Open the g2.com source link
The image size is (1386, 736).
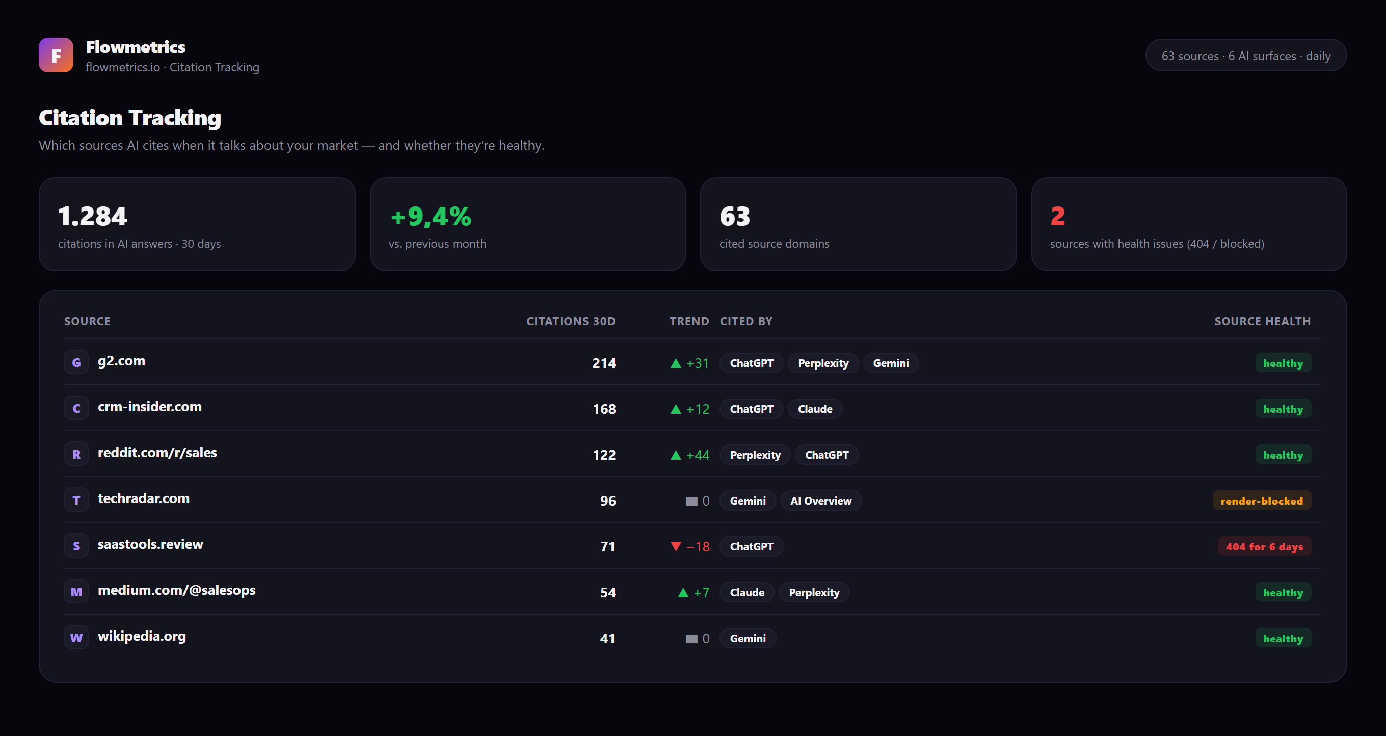click(x=122, y=361)
